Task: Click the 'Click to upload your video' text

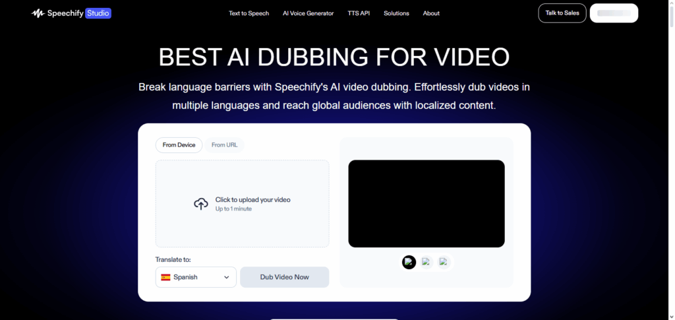Action: 252,200
